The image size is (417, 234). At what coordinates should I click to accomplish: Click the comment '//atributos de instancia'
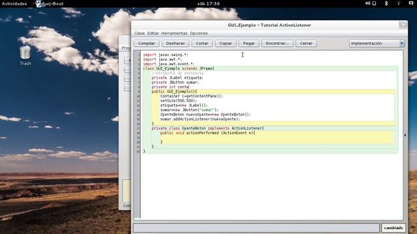[177, 73]
